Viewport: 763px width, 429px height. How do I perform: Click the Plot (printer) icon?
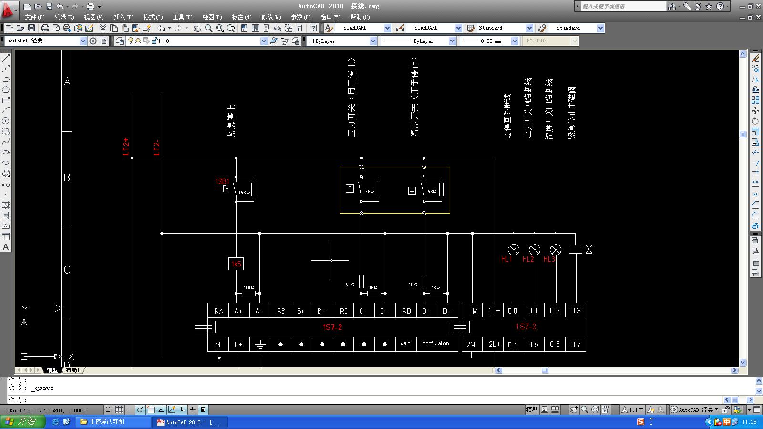[45, 28]
